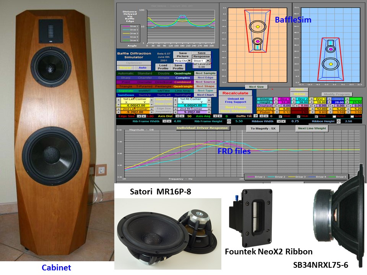Click the Save Picture button

[x=183, y=55]
